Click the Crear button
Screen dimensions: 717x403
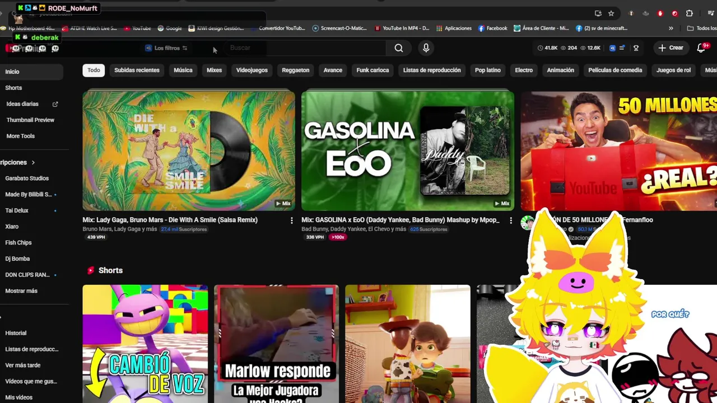671,48
